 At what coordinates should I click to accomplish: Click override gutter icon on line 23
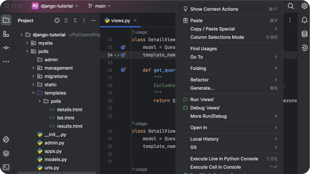[123, 47]
